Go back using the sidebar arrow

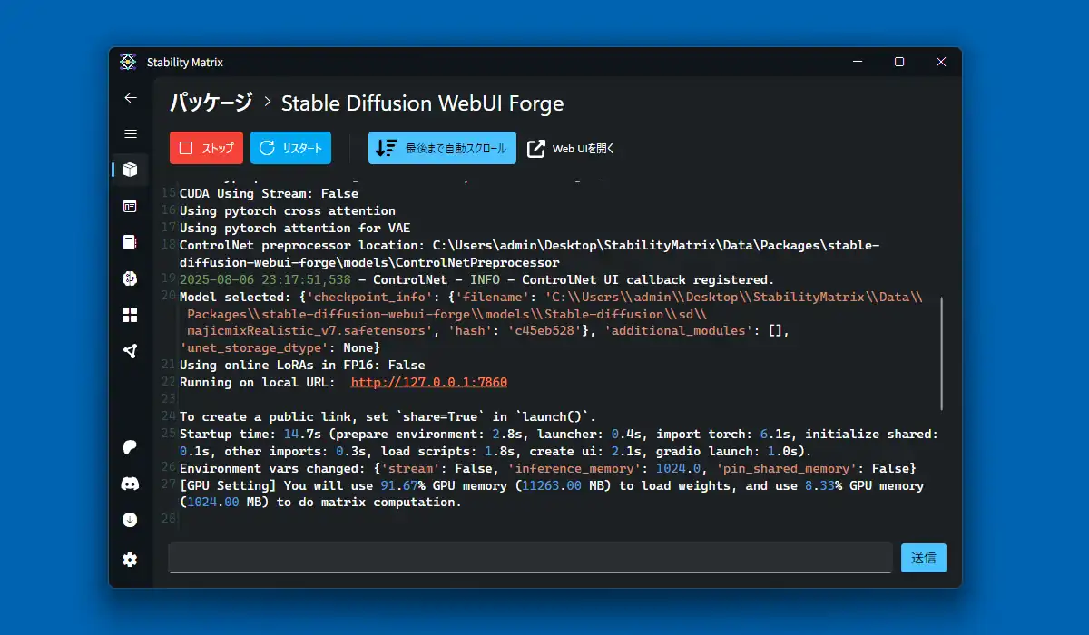(131, 98)
